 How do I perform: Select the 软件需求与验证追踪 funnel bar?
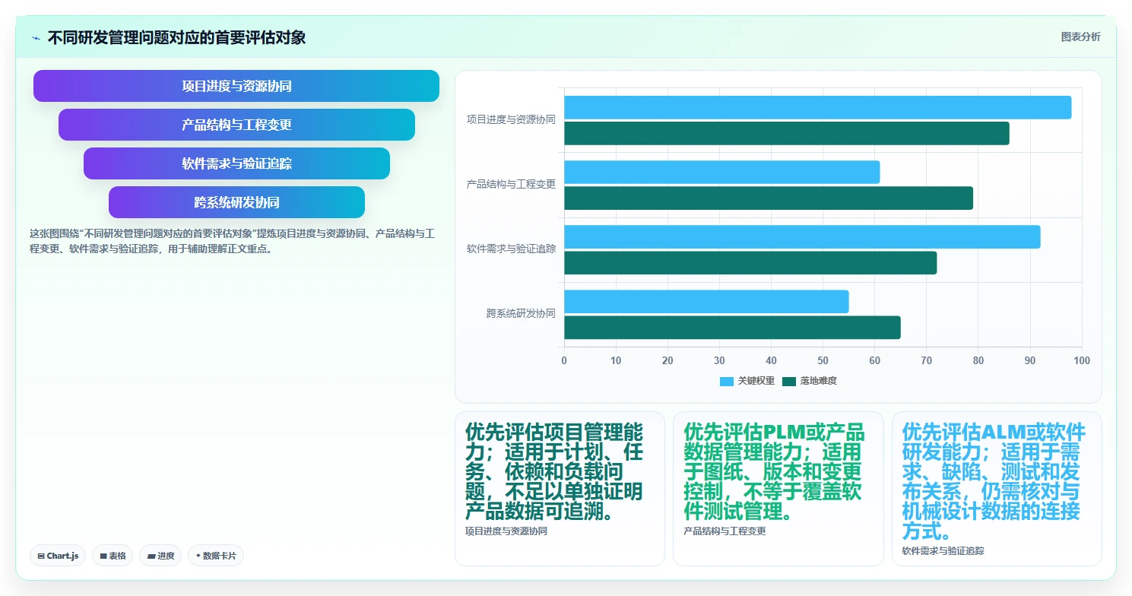coord(236,163)
